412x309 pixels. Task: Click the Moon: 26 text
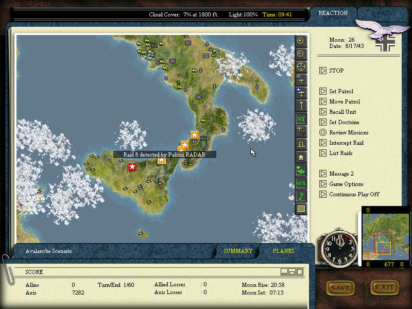pos(342,40)
